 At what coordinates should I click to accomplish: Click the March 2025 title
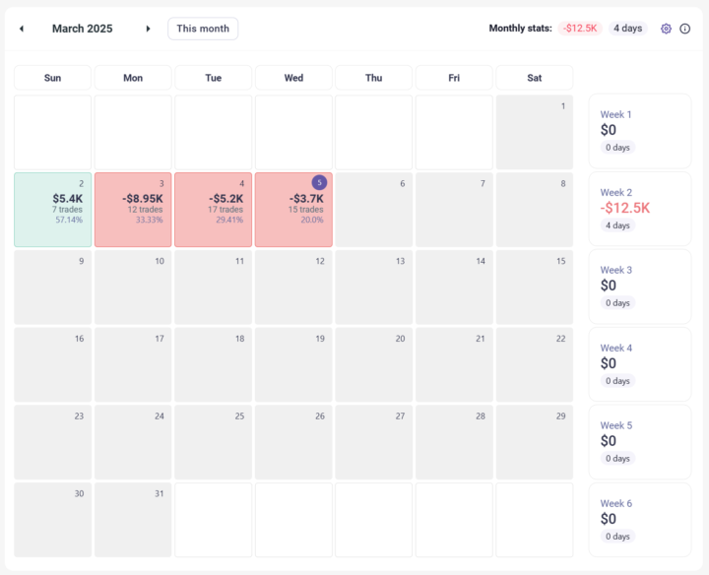[83, 29]
